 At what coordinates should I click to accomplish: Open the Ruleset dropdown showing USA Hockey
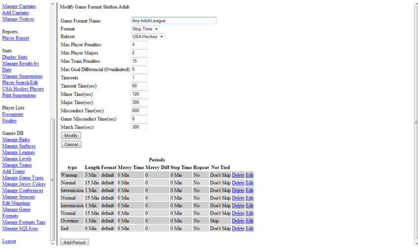[x=148, y=36]
